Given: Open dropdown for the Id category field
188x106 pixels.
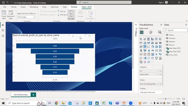Looking at the screenshot, I should click(158, 71).
